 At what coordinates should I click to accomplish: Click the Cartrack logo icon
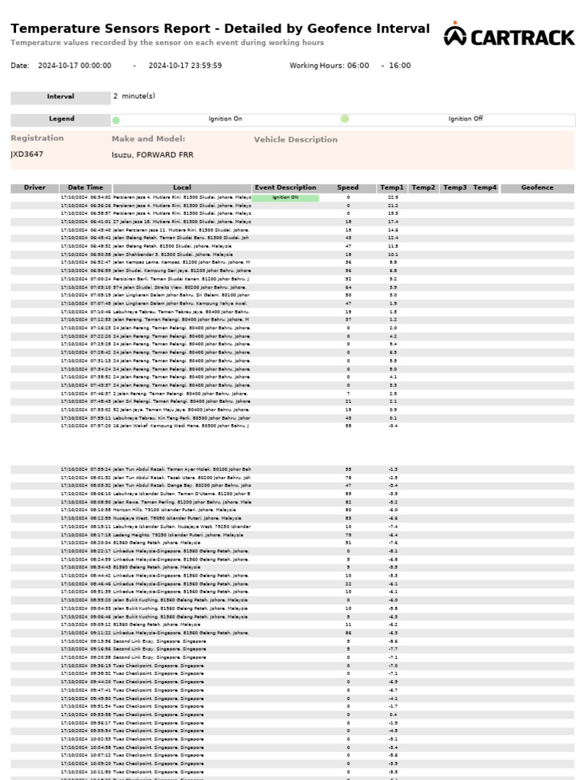pos(455,34)
